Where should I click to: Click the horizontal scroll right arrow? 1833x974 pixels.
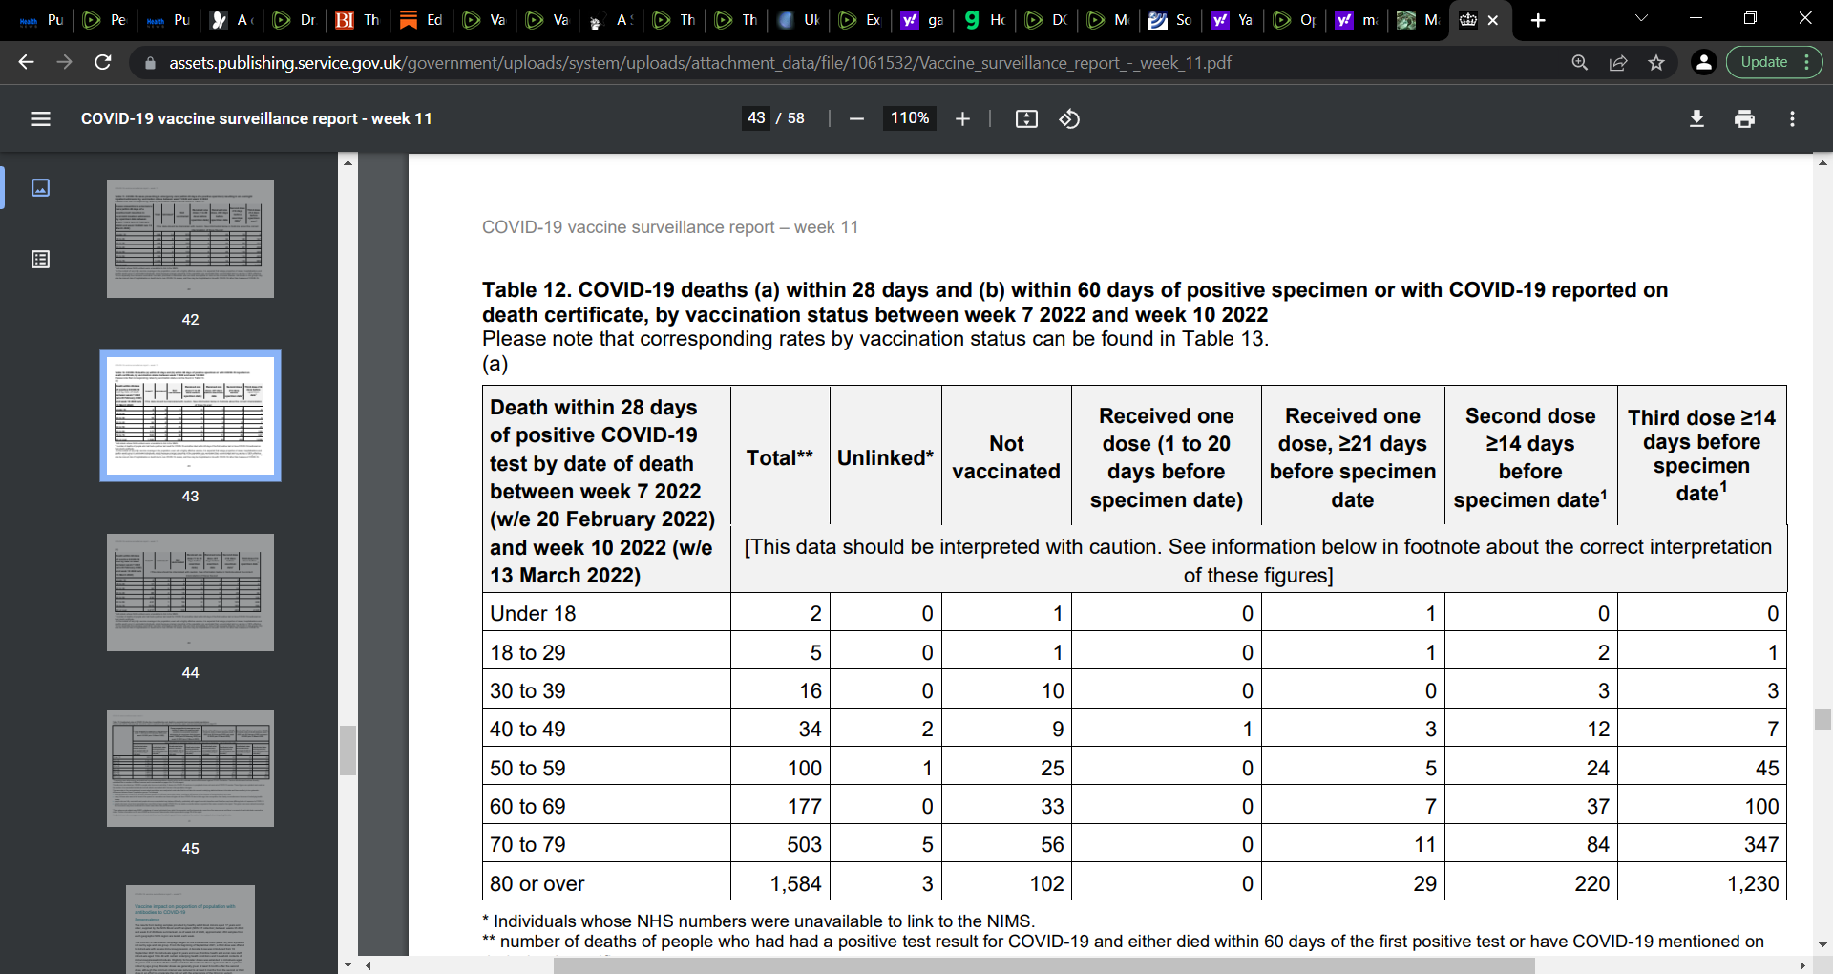tap(1803, 965)
